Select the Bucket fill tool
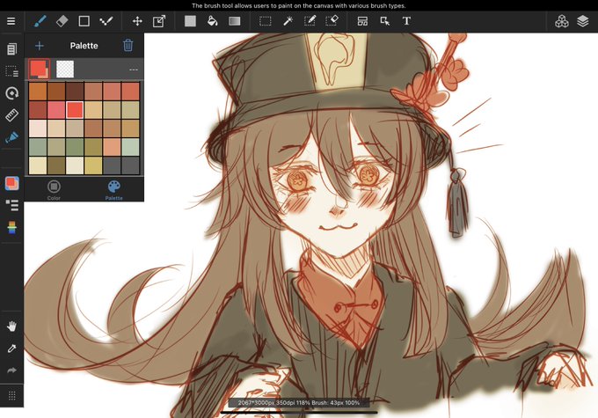 [x=212, y=21]
